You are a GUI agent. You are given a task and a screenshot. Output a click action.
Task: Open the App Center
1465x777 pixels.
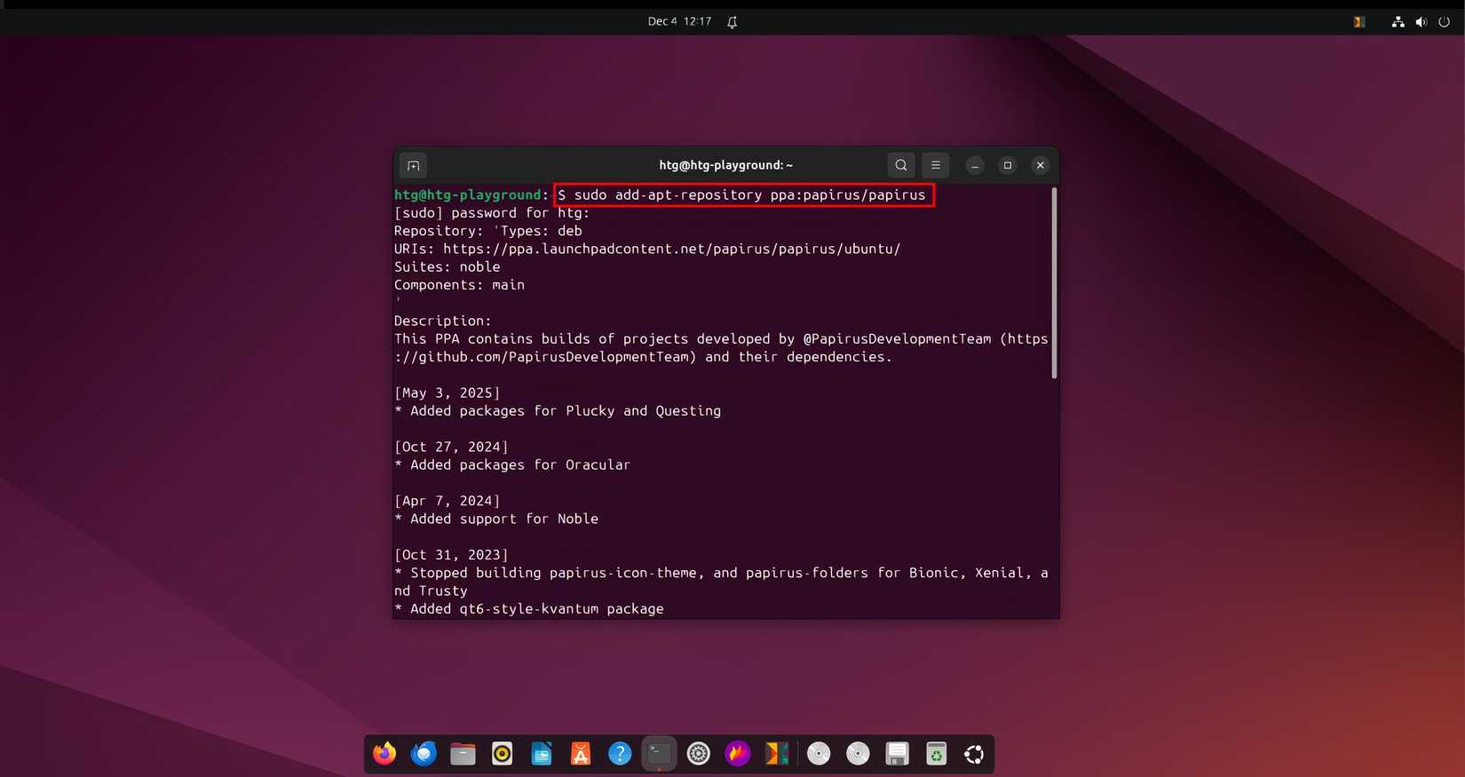point(581,754)
